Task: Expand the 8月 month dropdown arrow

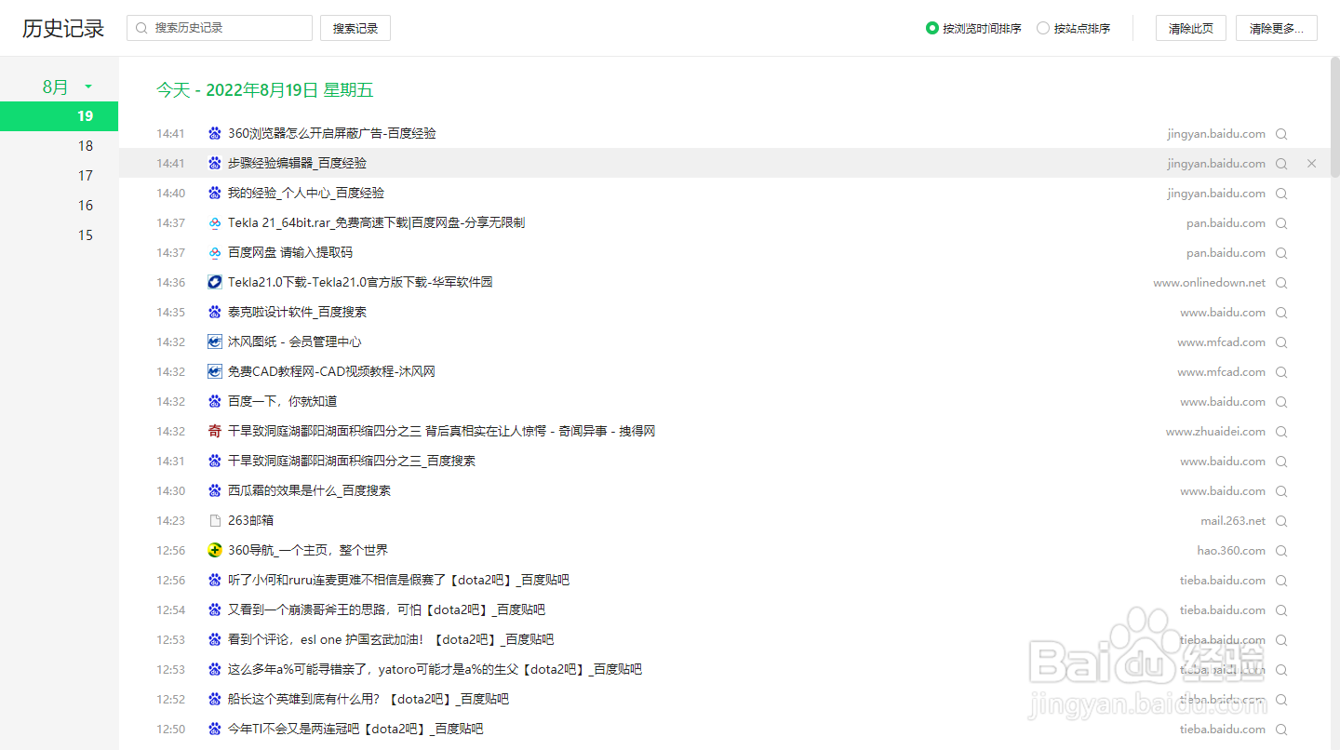Action: pos(88,87)
